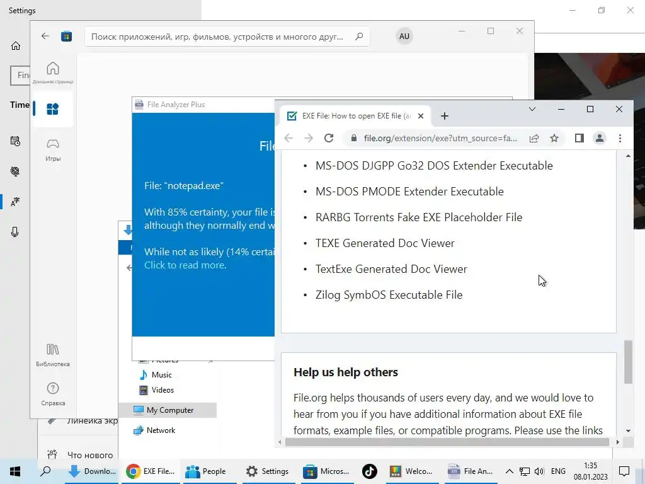This screenshot has width=645, height=484.
Task: Open network status icon in tray
Action: pos(525,471)
